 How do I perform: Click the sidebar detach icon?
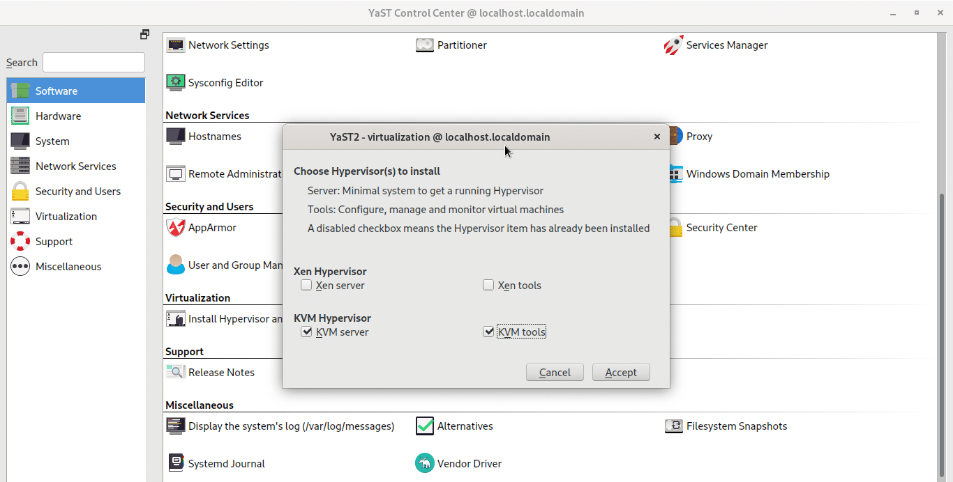coord(144,34)
